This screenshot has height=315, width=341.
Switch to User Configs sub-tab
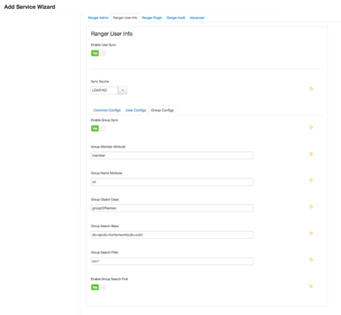click(135, 110)
